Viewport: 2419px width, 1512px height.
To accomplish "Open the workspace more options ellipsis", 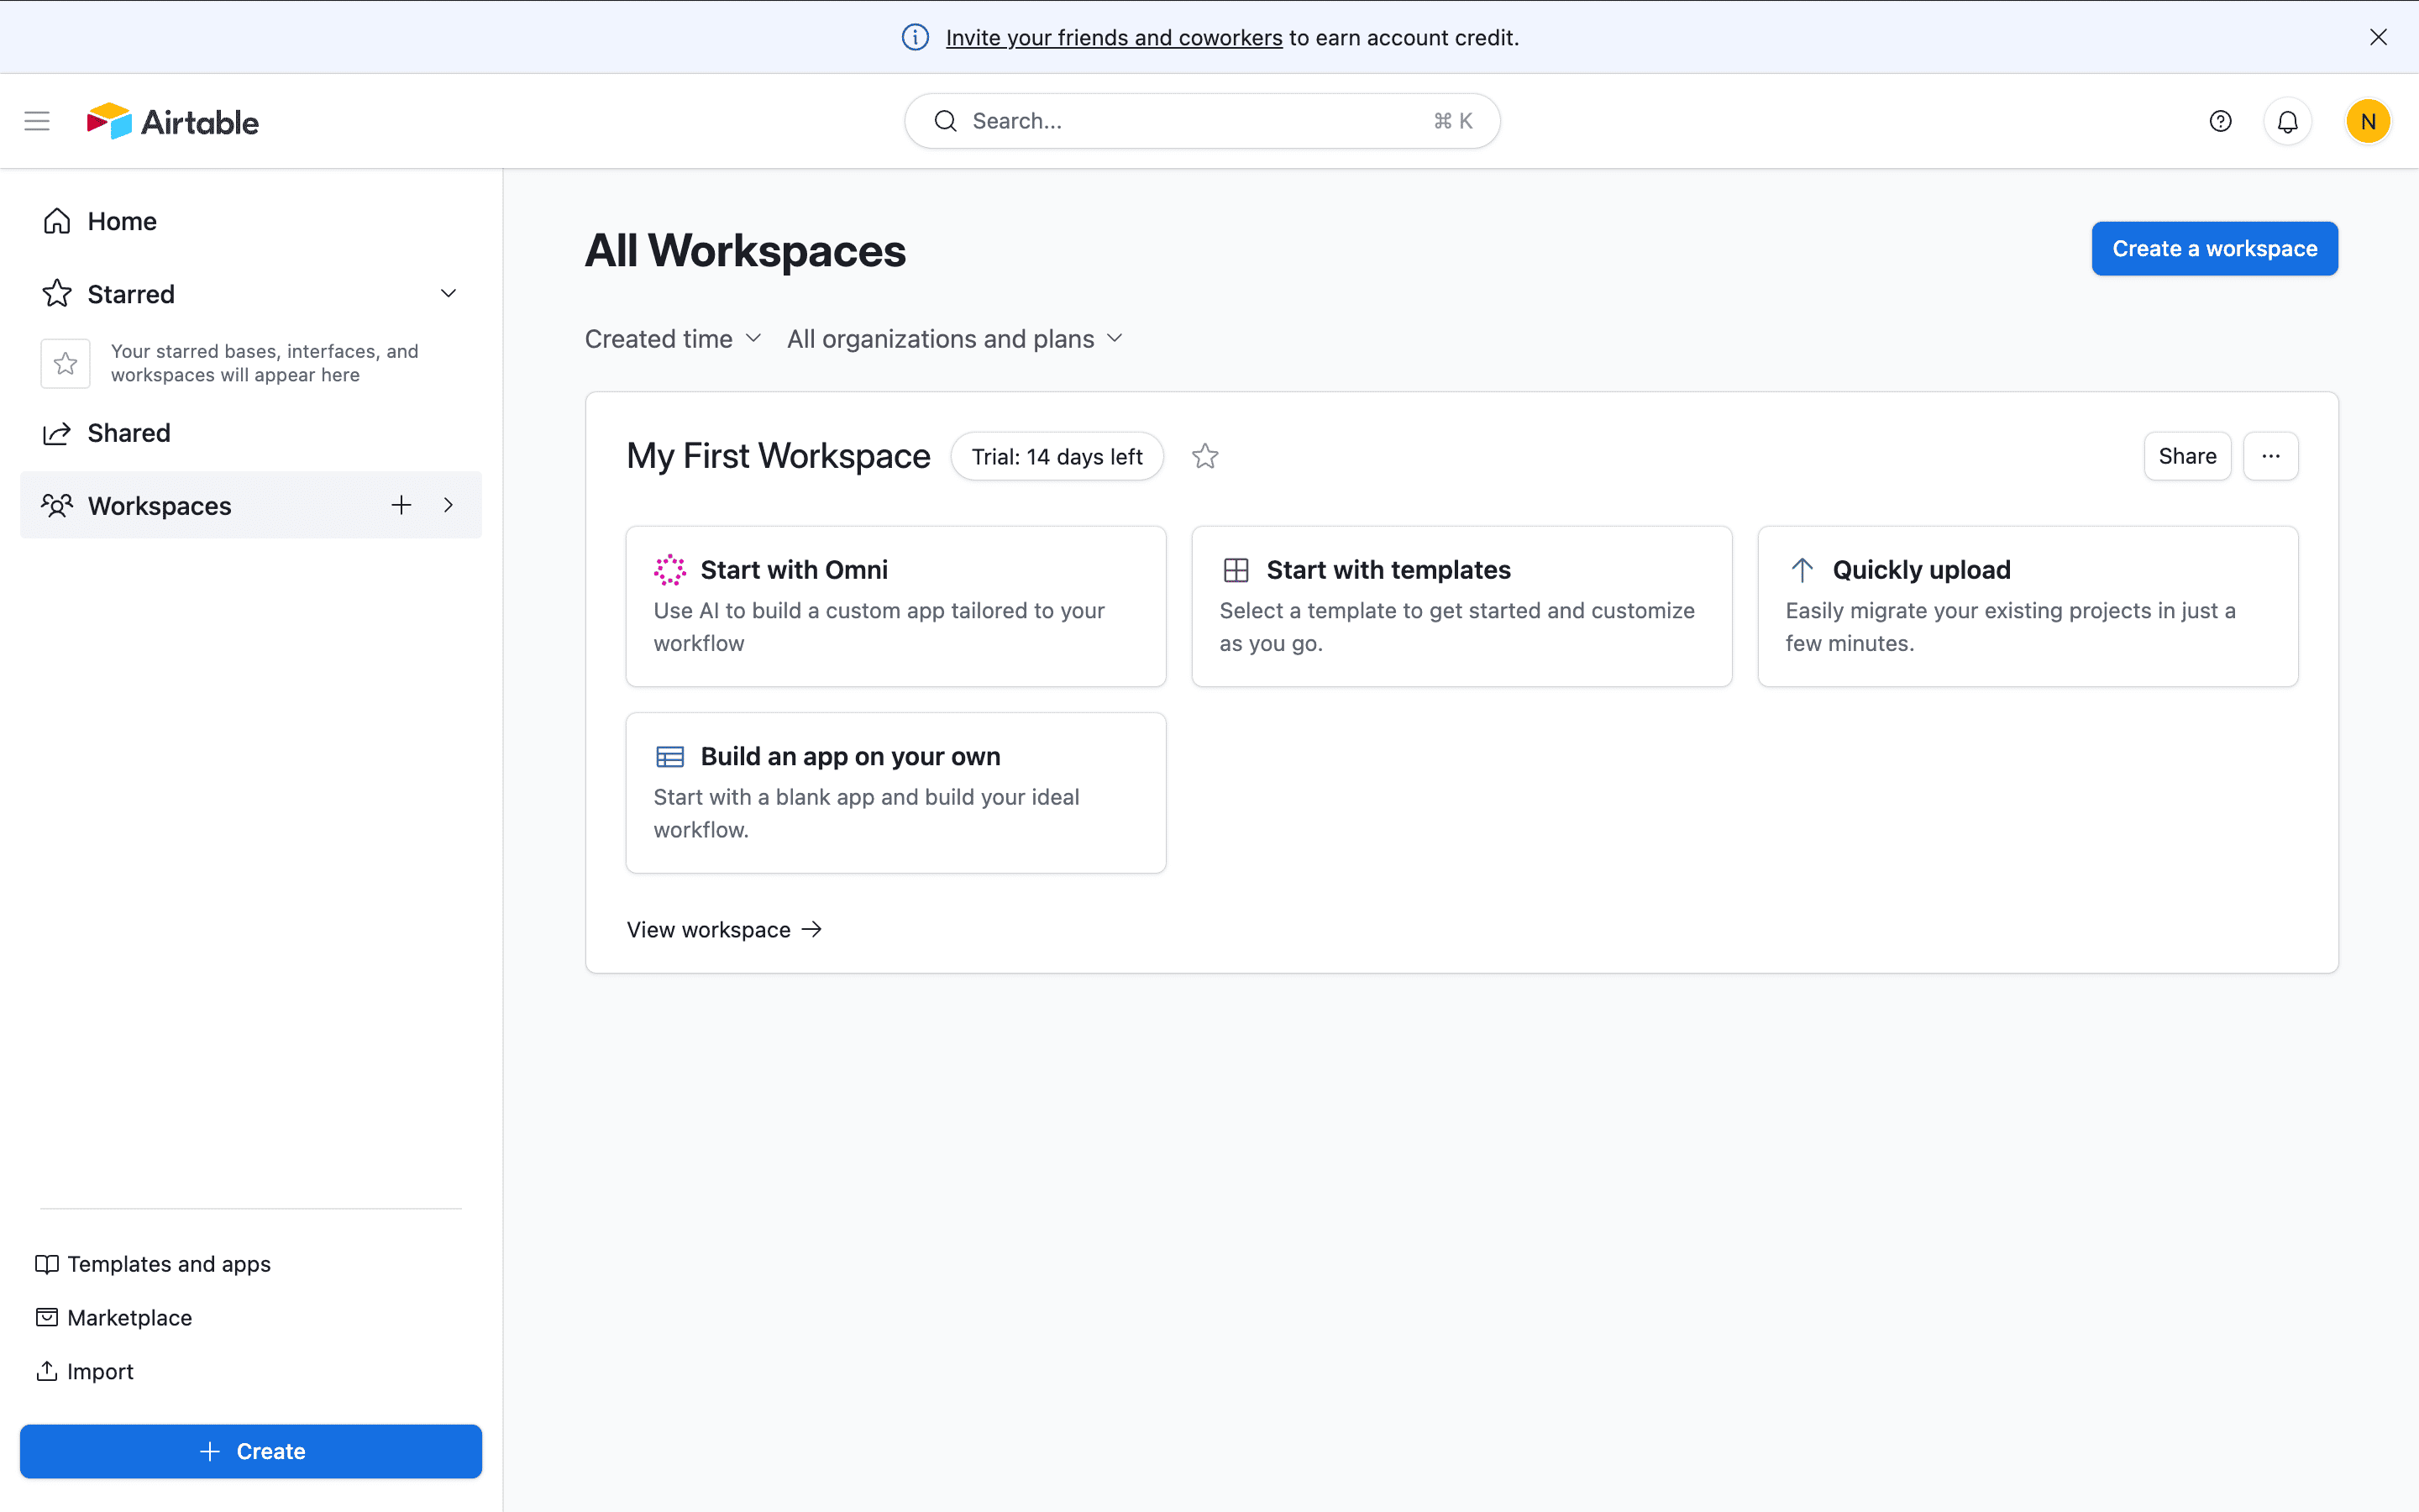I will 2270,456.
